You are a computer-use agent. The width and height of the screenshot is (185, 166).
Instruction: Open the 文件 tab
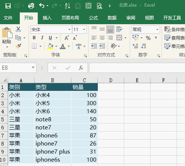[8, 18]
